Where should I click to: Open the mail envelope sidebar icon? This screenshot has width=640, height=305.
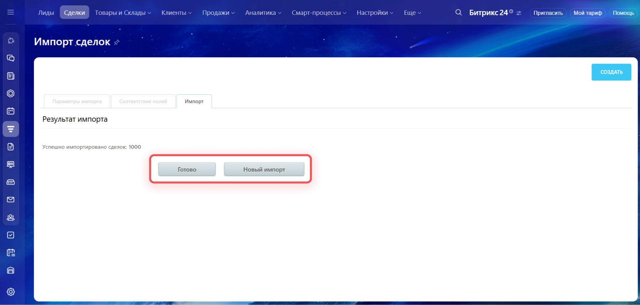tap(11, 200)
